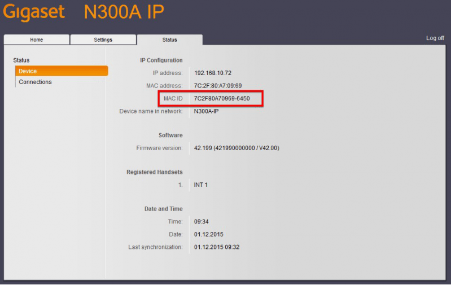The image size is (451, 285).
Task: Click the Firmware version label
Action: pyautogui.click(x=159, y=148)
